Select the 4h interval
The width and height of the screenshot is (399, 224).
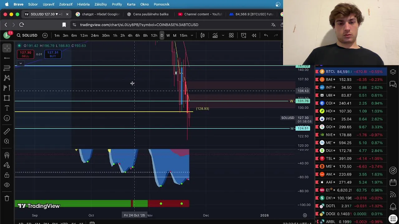click(x=130, y=35)
